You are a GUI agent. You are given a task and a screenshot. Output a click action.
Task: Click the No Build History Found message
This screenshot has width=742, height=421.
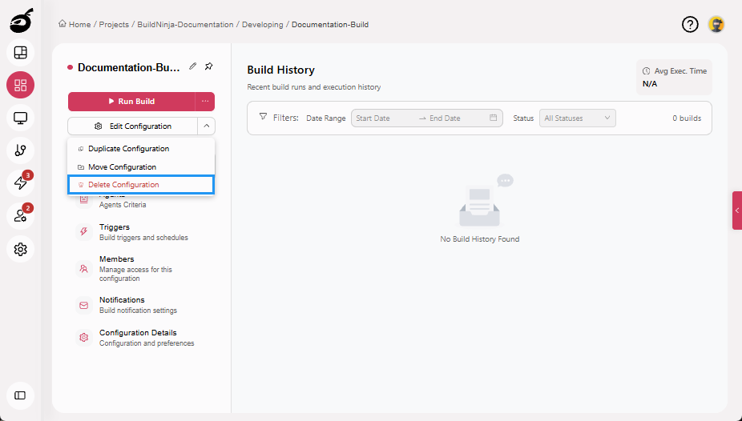pos(479,239)
